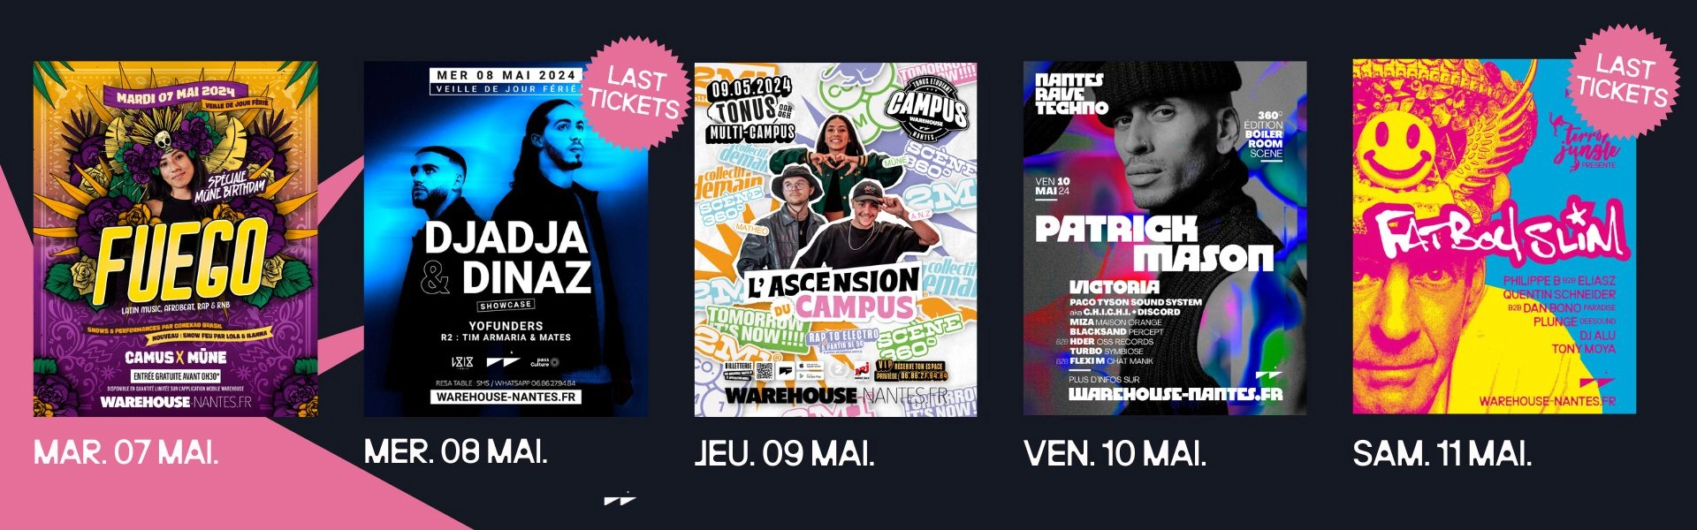Open the Patrick Mason event poster
This screenshot has width=1697, height=530.
[1165, 238]
